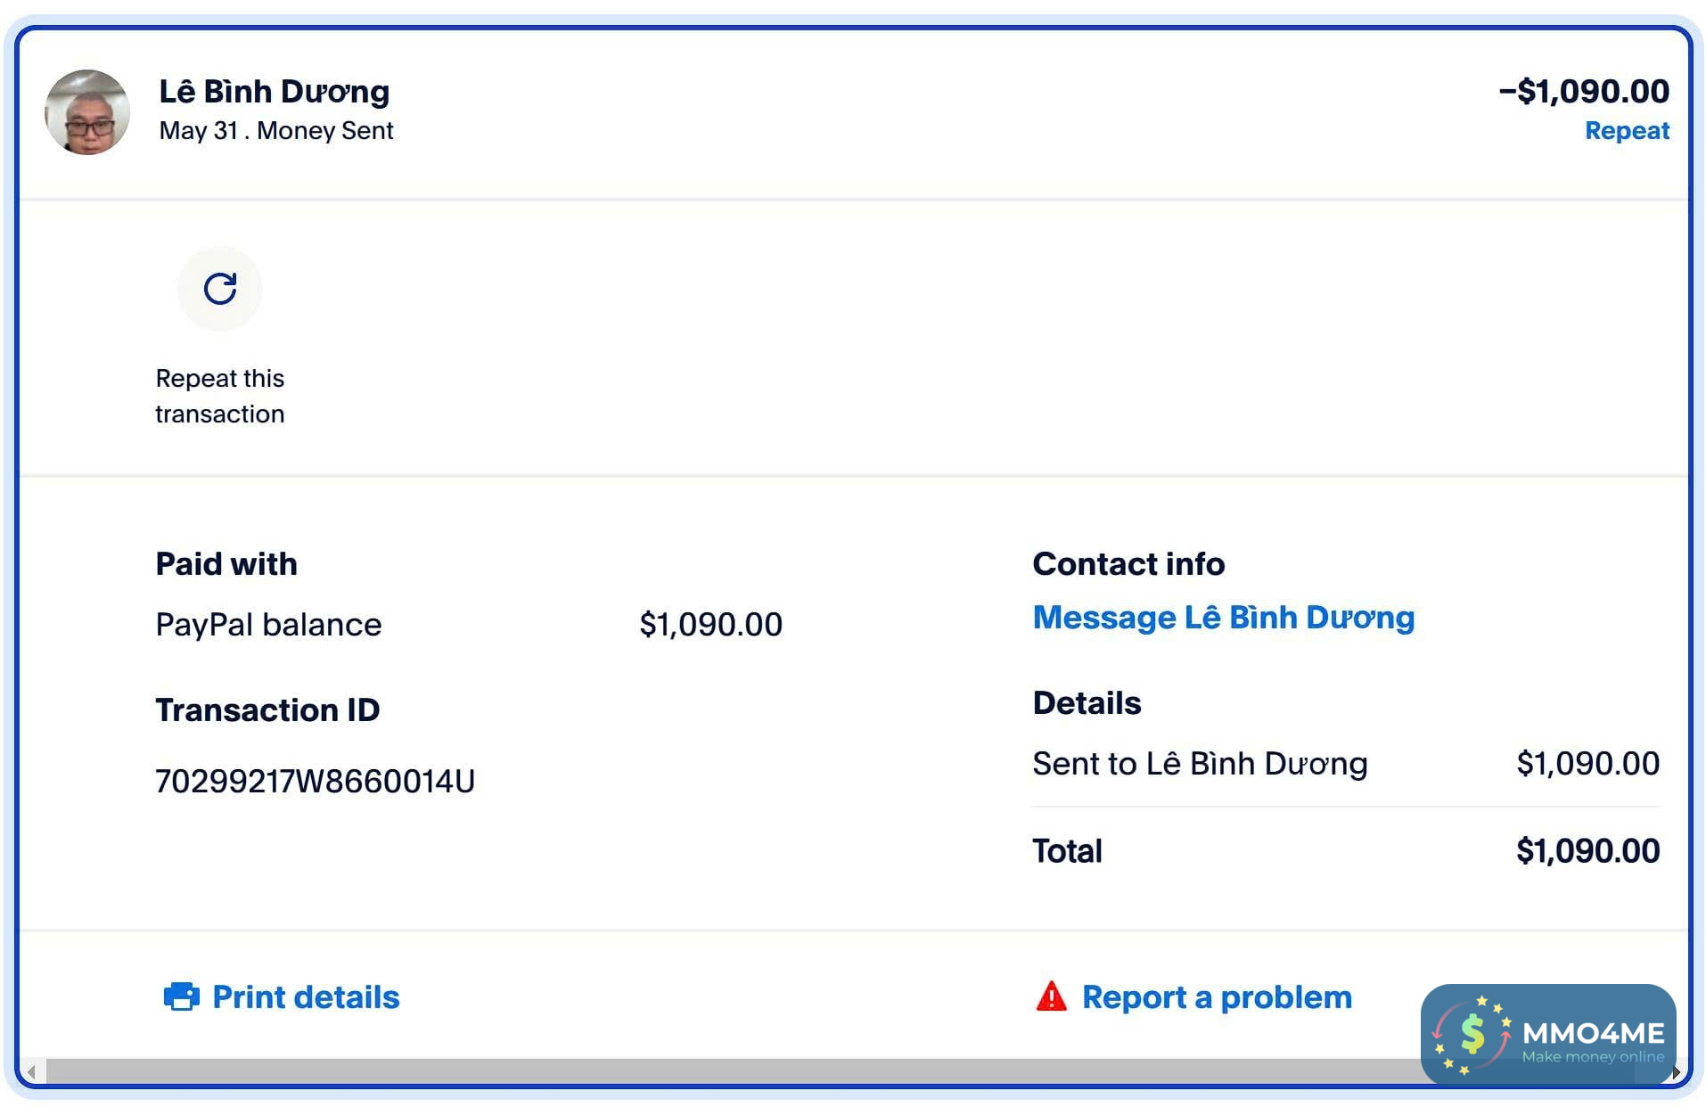This screenshot has width=1706, height=1107.
Task: Click the "Sent to Lê Bình Dương" detail line
Action: [x=1200, y=764]
